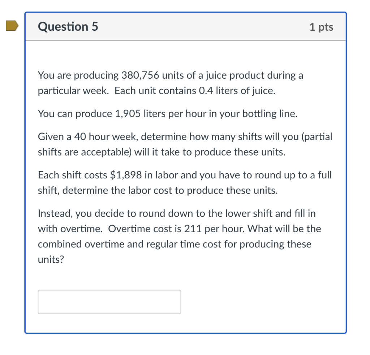Click inside the answer input box
370x355 pixels.
[x=108, y=302]
